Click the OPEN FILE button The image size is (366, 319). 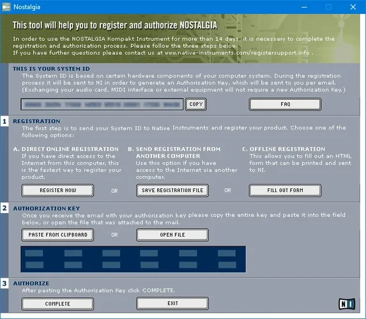point(172,235)
